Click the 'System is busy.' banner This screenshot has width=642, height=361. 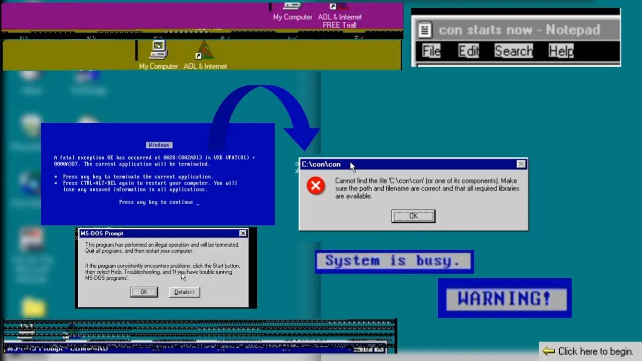click(x=394, y=261)
